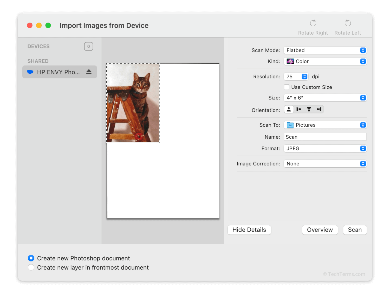Open the Resolution 75 dpi dropdown
Screen dimensions: 390x294
296,76
